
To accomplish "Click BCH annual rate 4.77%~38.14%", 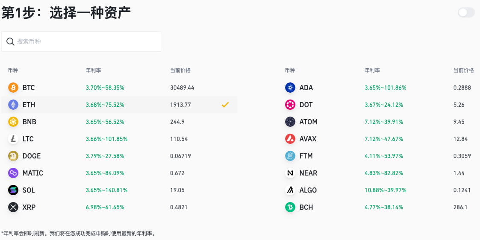I will click(x=383, y=207).
